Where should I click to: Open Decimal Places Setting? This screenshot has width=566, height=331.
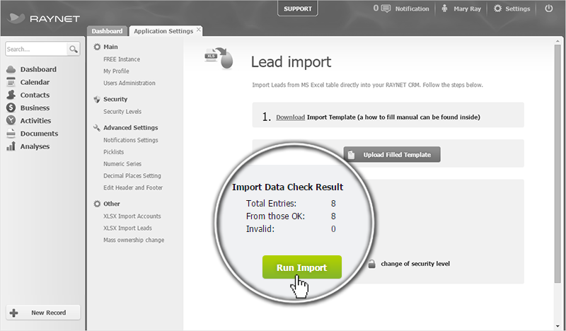point(132,176)
